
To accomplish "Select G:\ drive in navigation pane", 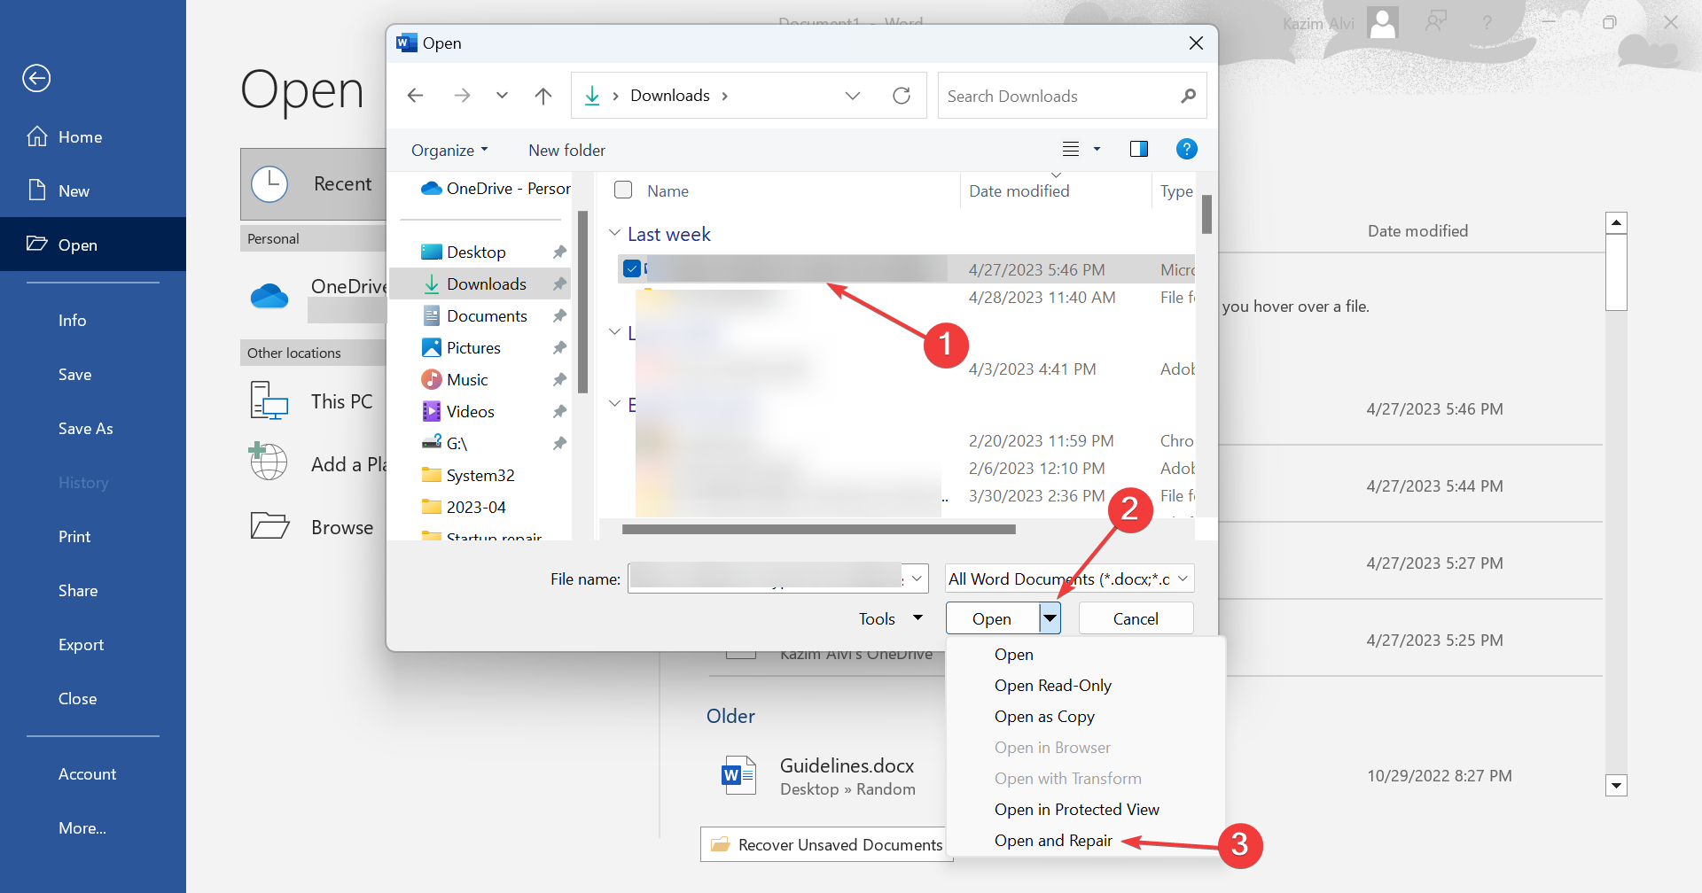I will [x=457, y=444].
